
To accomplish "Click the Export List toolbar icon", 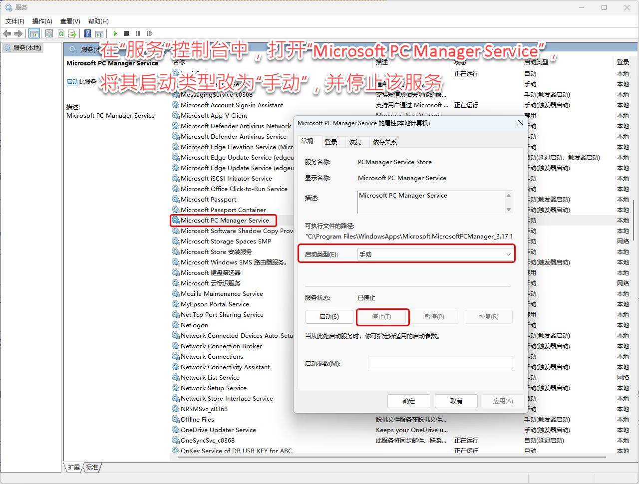I will [x=72, y=33].
